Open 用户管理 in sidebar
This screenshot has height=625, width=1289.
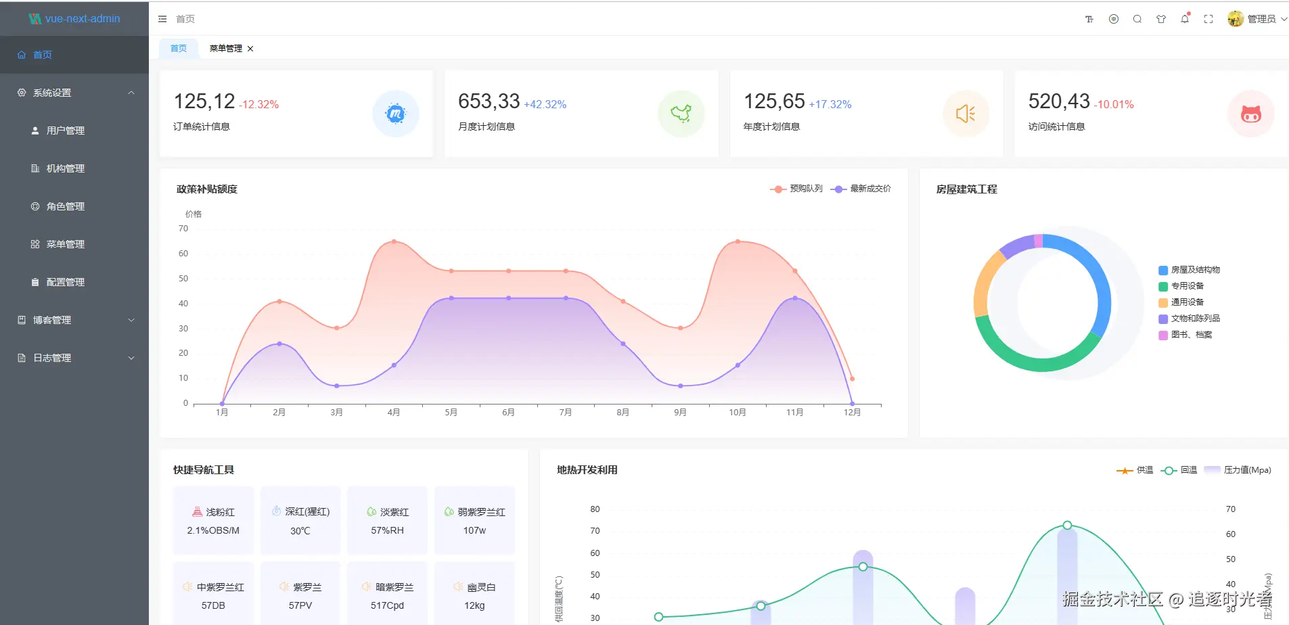pyautogui.click(x=74, y=131)
